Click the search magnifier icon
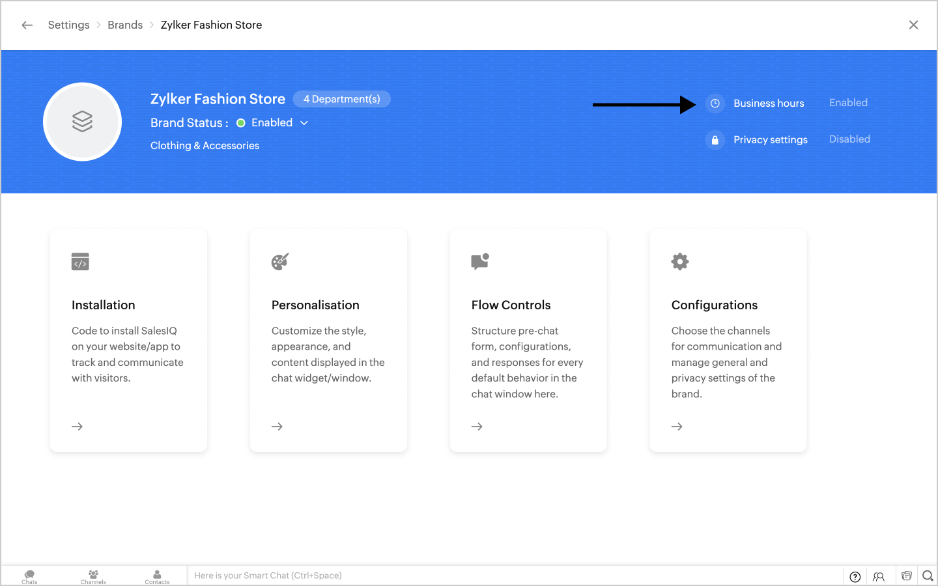 [x=928, y=576]
